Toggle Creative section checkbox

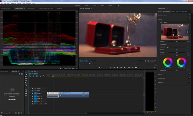(189, 19)
